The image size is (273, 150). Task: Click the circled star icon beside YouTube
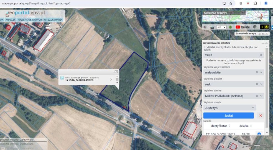tap(255, 27)
